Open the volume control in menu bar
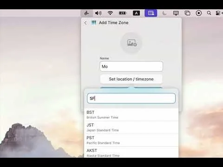This screenshot has width=223, height=167. (98, 13)
